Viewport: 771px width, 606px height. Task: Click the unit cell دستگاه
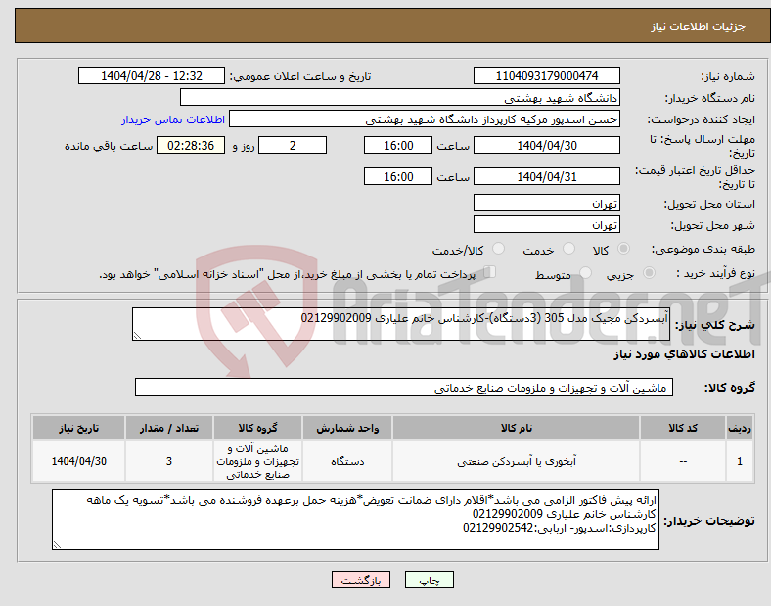347,461
